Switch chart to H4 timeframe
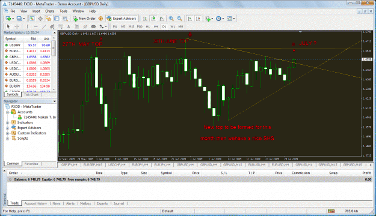This screenshot has height=216, width=376. pyautogui.click(x=156, y=26)
